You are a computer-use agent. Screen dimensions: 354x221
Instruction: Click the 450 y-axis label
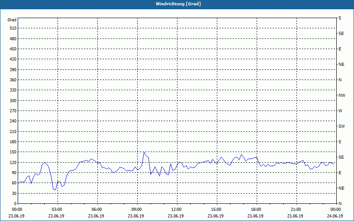point(13,49)
